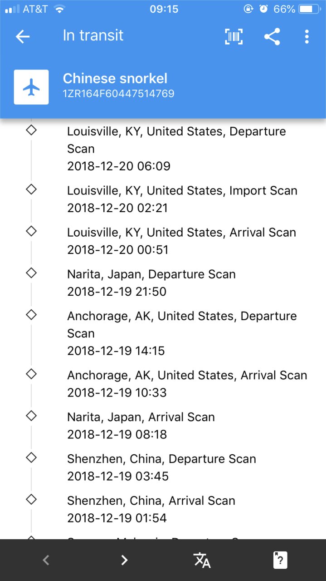Select tracking number 1ZR164F60447514769
326x581 pixels.
(x=118, y=94)
